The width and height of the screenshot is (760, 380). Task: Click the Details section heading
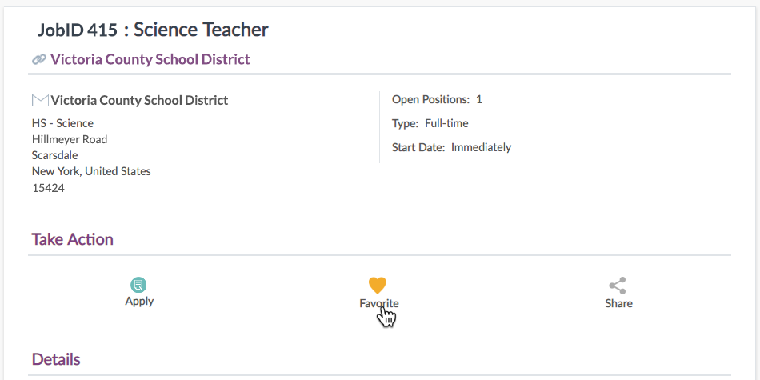[56, 360]
